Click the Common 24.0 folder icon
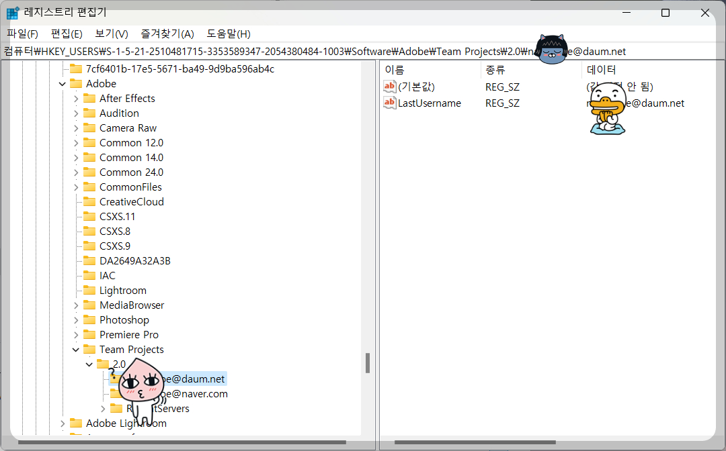 coord(89,172)
